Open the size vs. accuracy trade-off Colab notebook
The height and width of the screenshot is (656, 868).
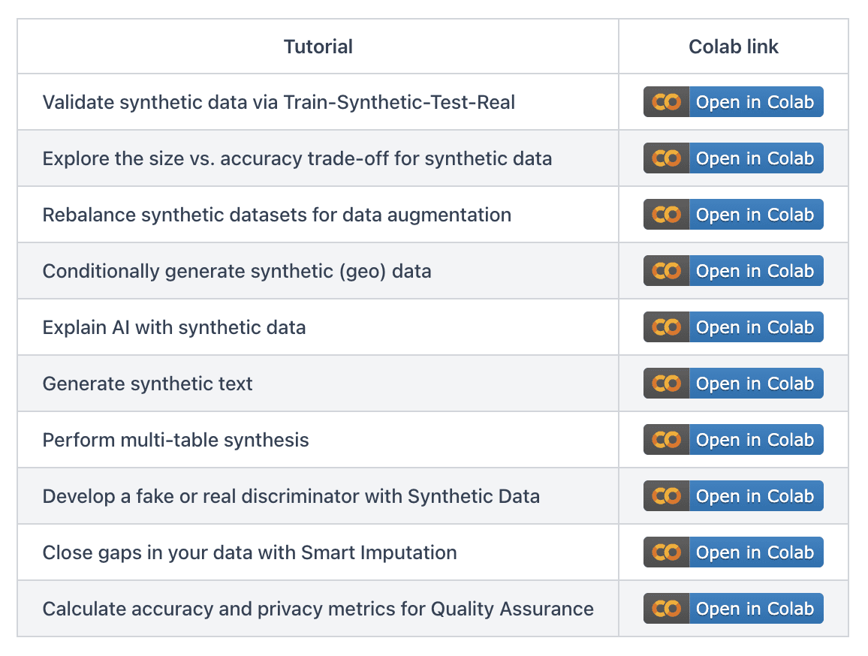[x=755, y=158]
